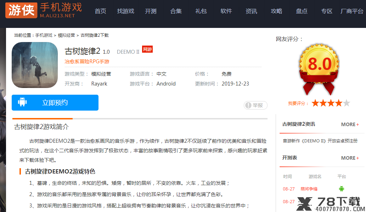Click the Android icon in 萌将争锋 row
Screen dimensions: 366x212
click(342, 189)
